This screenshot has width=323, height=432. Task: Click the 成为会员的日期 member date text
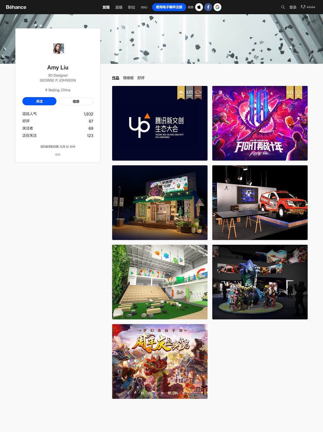(58, 146)
